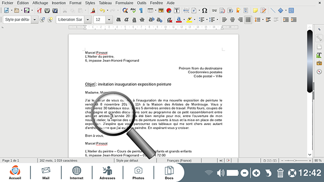The width and height of the screenshot is (324, 182).
Task: Click the zoom slider in status bar
Action: (x=296, y=161)
